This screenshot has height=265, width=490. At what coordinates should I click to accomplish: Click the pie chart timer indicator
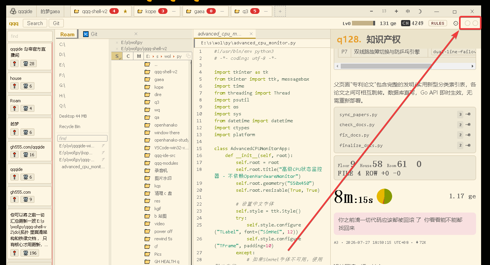pyautogui.click(x=384, y=196)
